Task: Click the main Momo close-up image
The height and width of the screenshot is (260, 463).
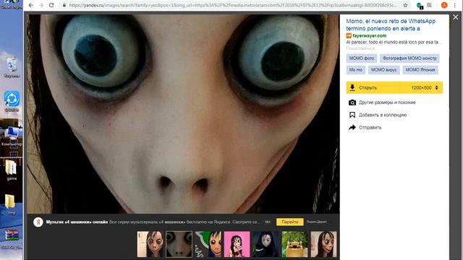Action: (183, 114)
